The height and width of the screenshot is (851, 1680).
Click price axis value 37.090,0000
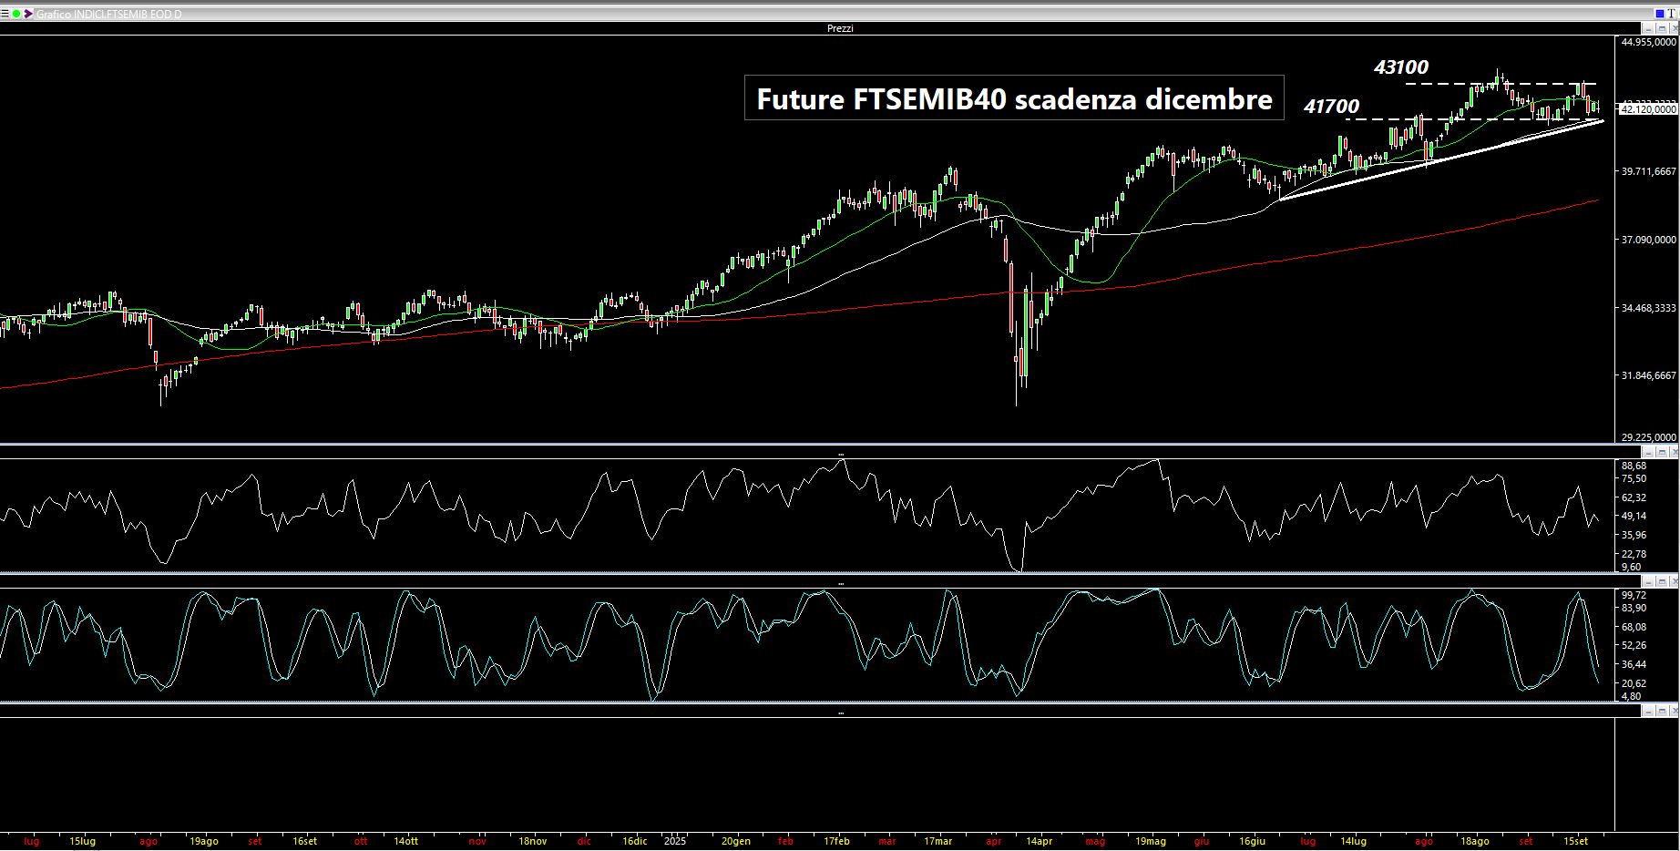[x=1649, y=240]
